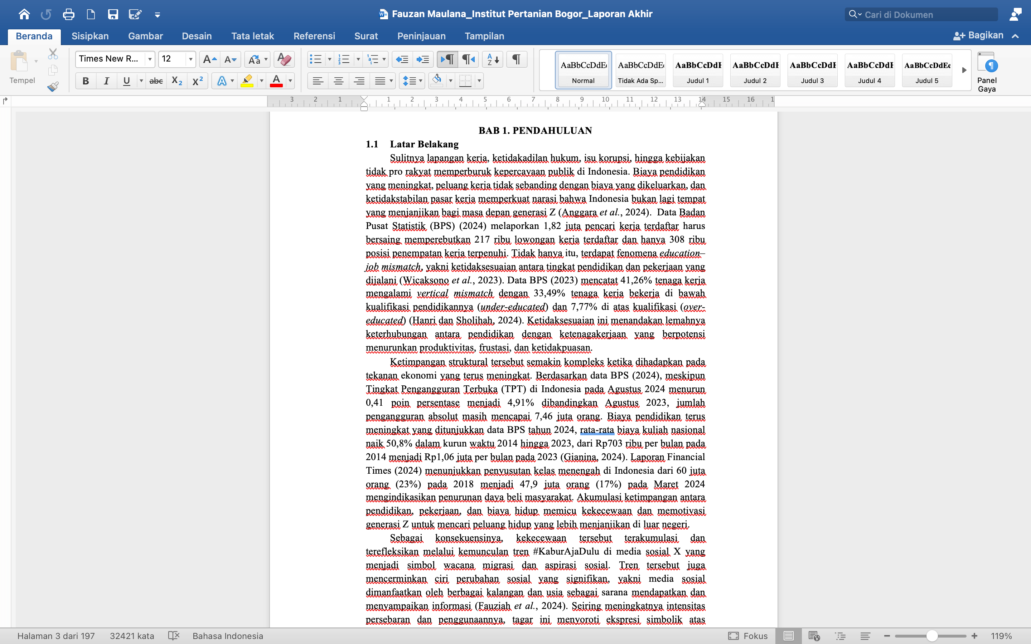Viewport: 1031px width, 644px height.
Task: Click the Sort A-Z icon
Action: [x=493, y=59]
